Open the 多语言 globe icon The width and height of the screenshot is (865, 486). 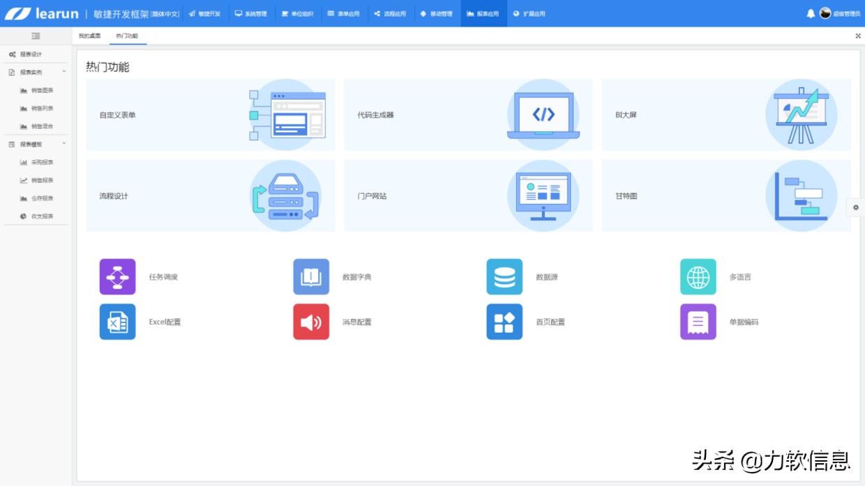tap(698, 277)
